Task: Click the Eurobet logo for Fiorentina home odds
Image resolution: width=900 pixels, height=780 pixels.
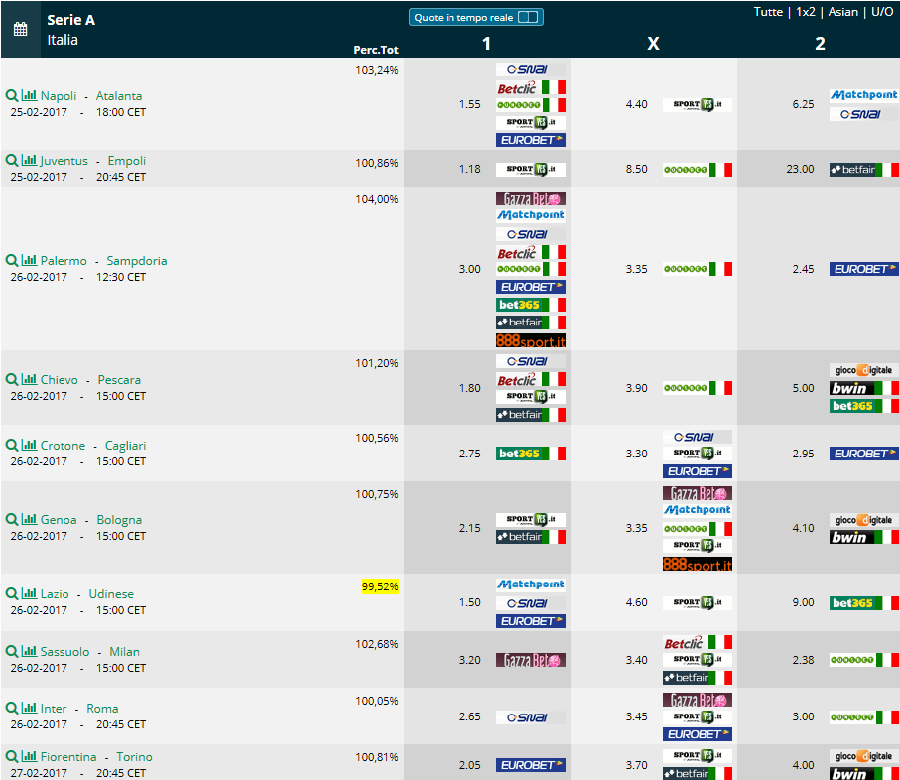Action: (x=531, y=765)
